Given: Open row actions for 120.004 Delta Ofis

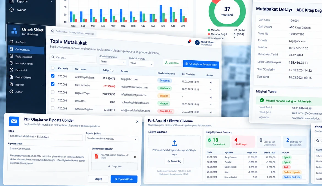Looking at the screenshot, I should [211, 105].
